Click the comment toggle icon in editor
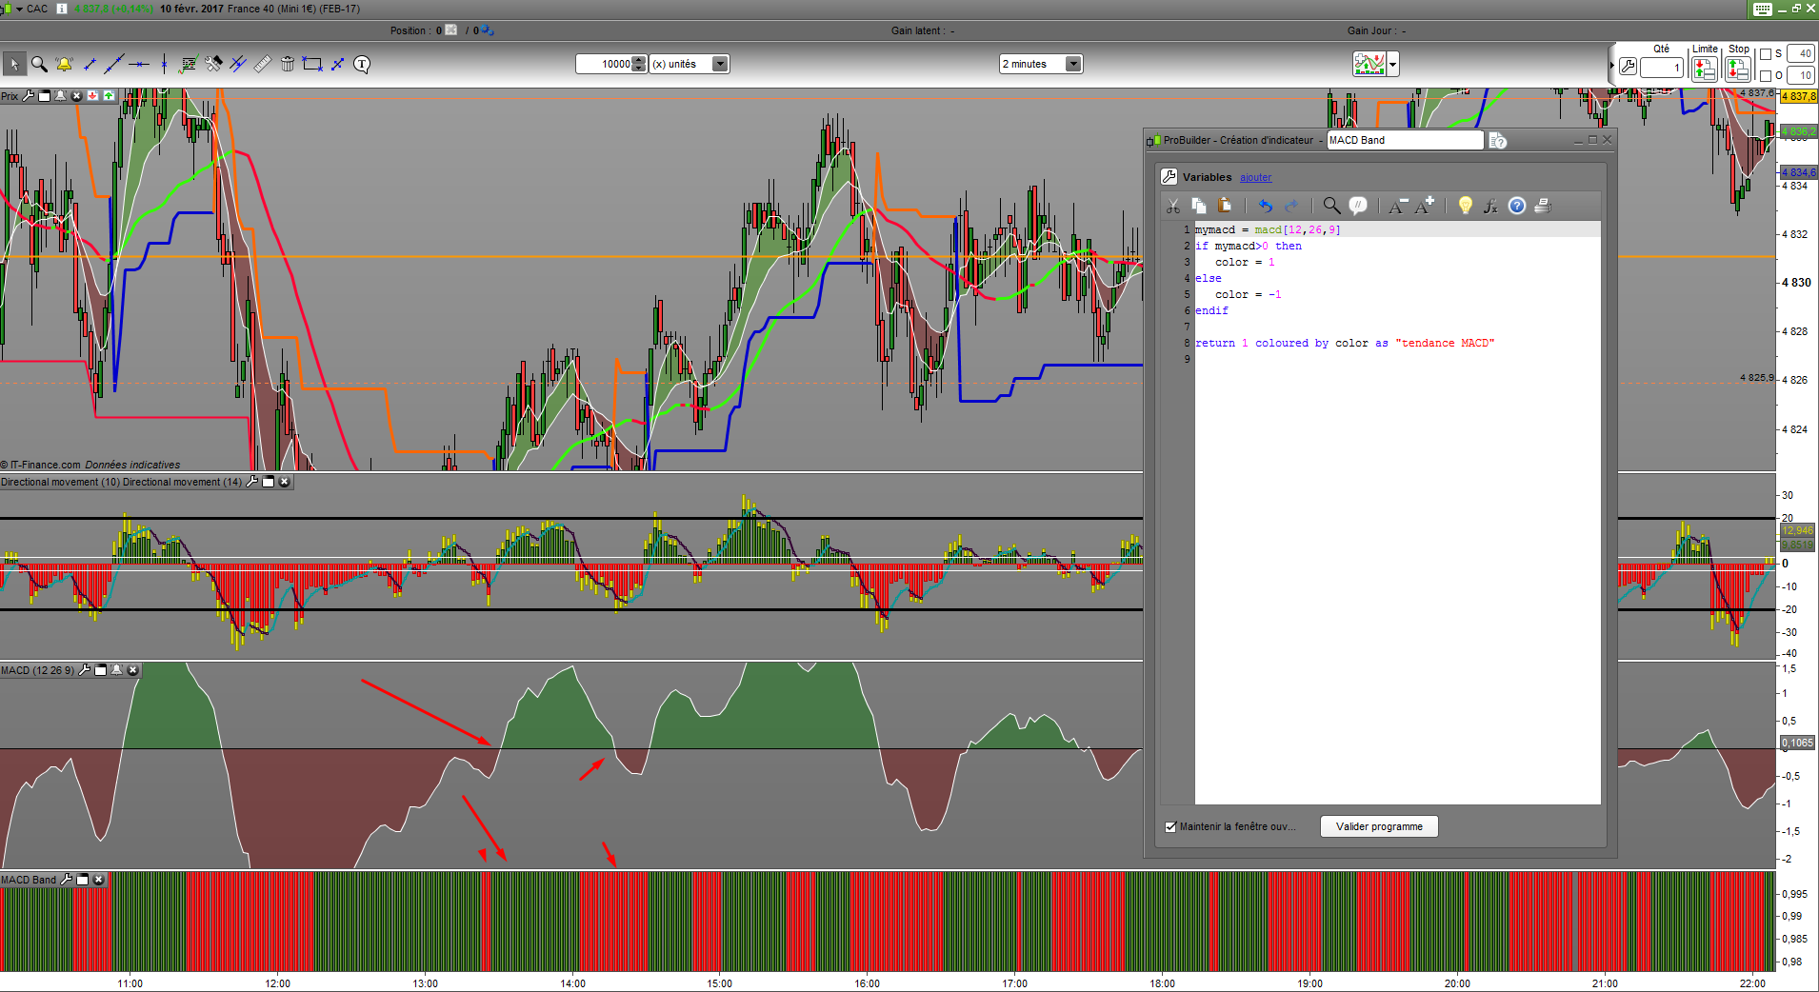The image size is (1819, 992). pyautogui.click(x=1358, y=206)
